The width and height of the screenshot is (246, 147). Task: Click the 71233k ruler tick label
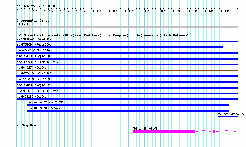tap(144, 11)
